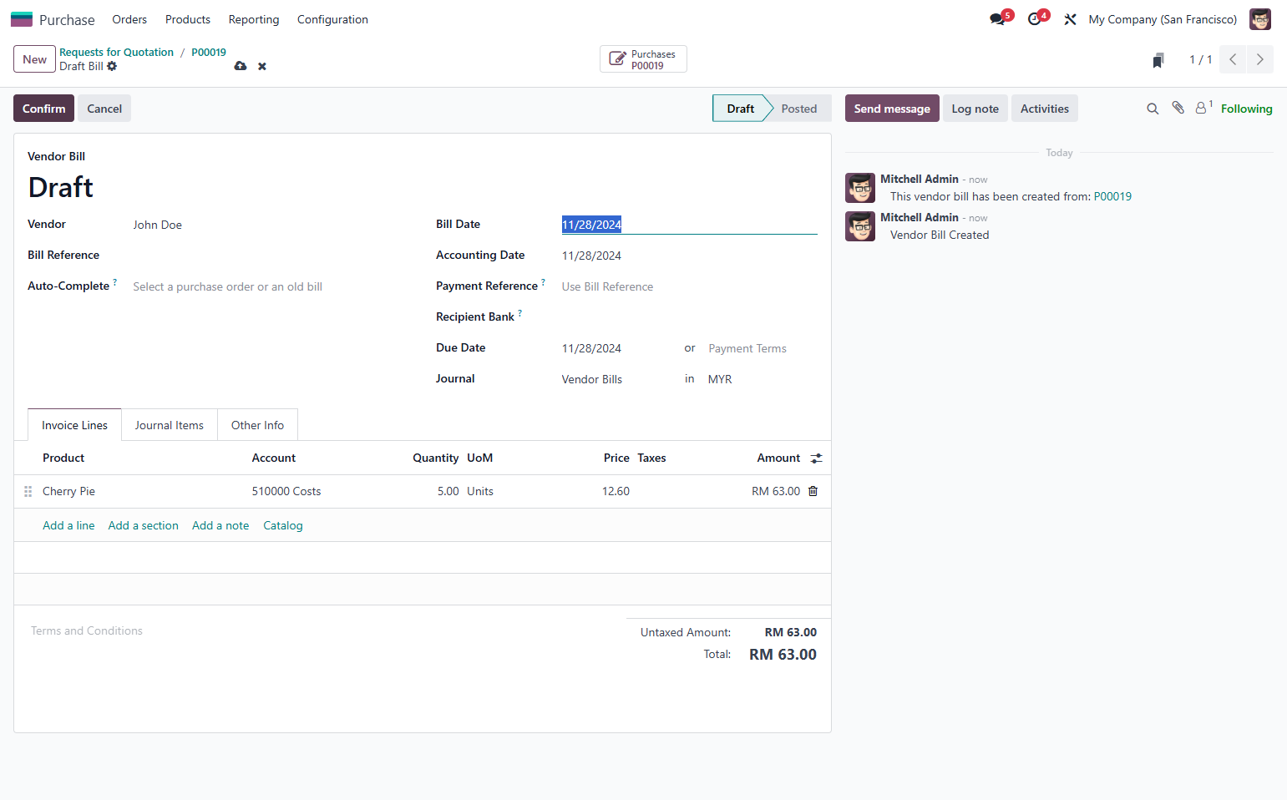Open column settings in invoice lines header

pos(816,458)
